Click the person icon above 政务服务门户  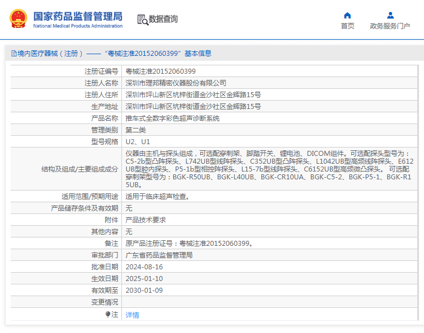pos(390,15)
